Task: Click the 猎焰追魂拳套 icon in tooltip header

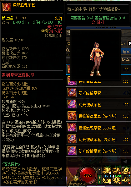Action: (6, 7)
